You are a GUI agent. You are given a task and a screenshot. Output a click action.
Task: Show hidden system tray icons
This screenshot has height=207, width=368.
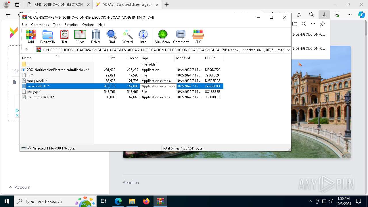(x=310, y=201)
